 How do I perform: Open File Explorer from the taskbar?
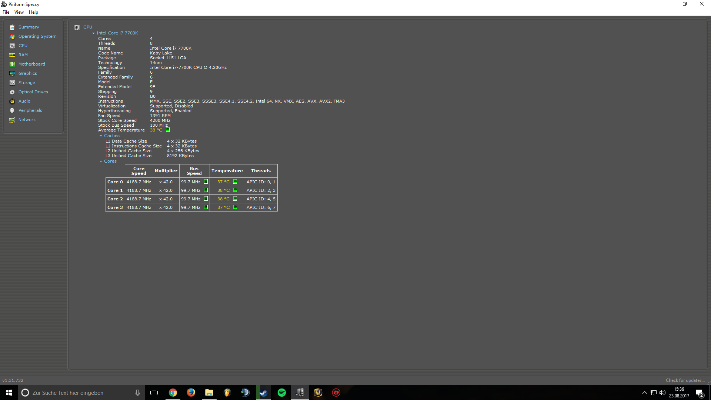(209, 393)
